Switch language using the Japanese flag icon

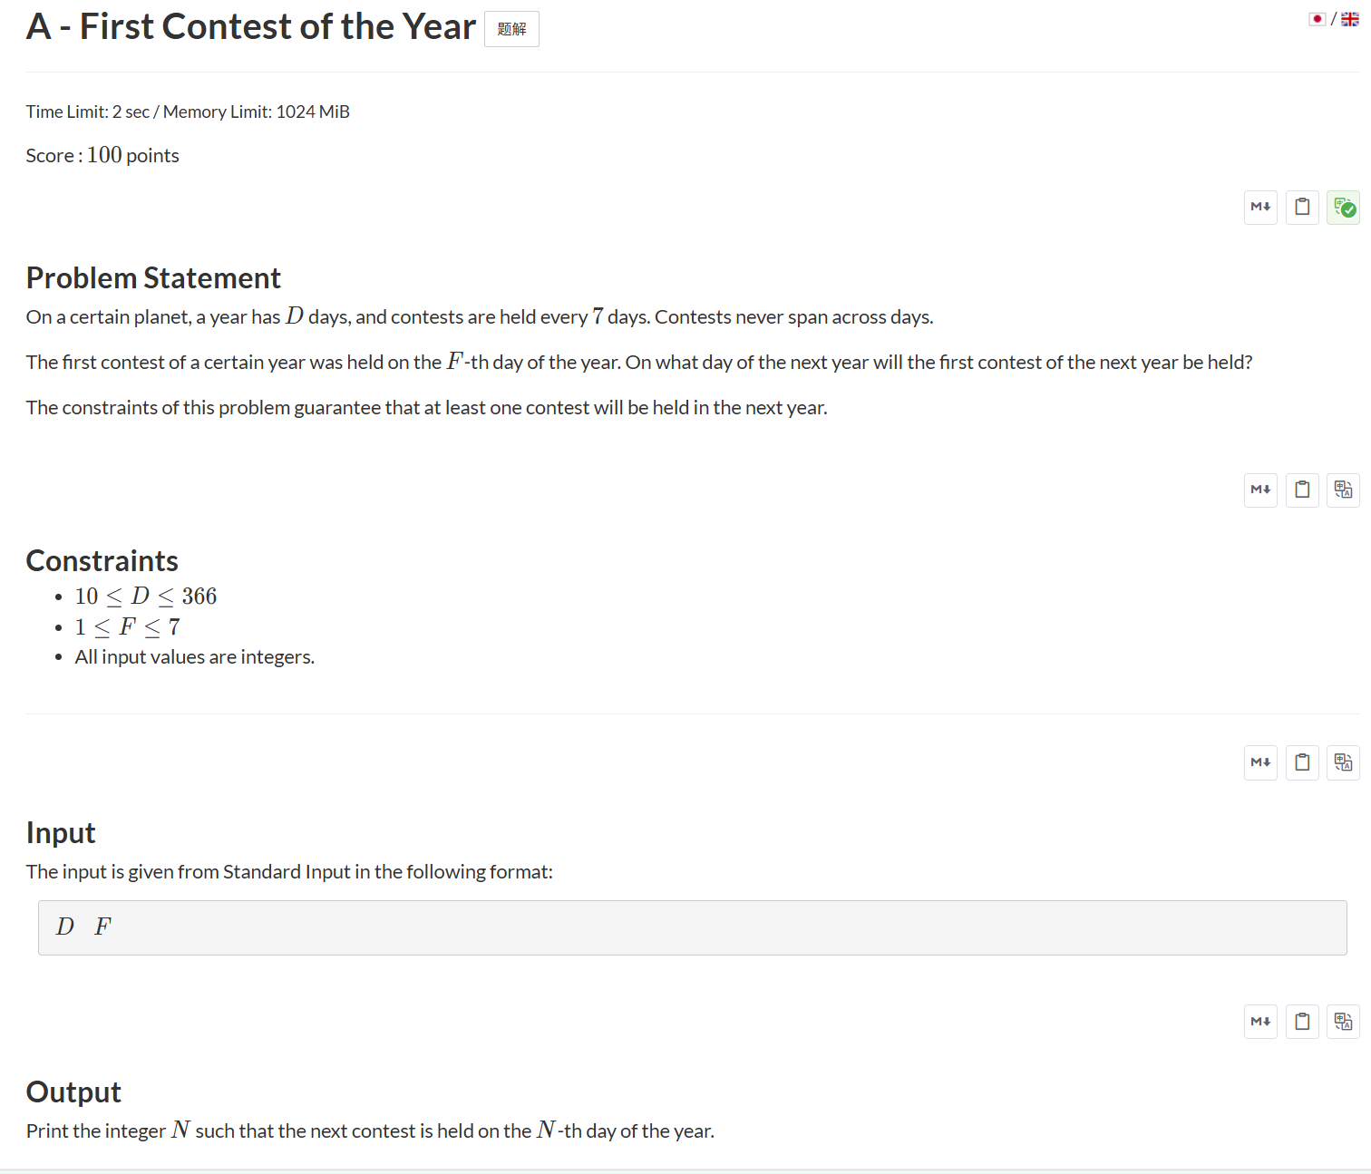click(1318, 19)
